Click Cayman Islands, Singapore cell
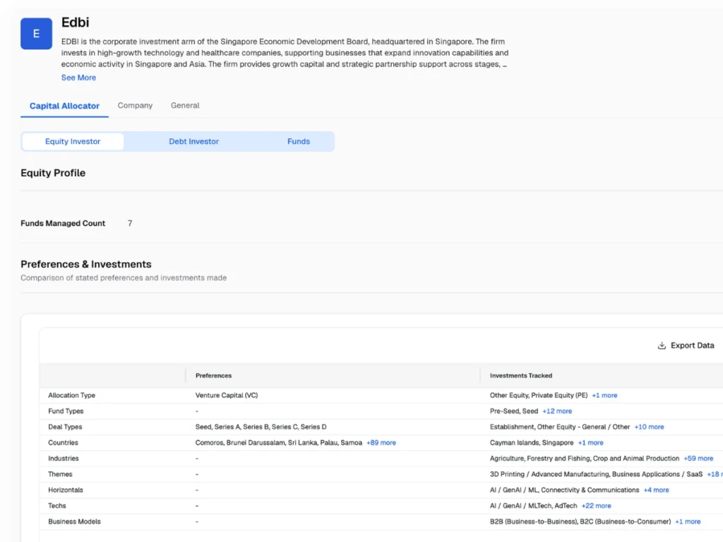Image resolution: width=723 pixels, height=542 pixels. [x=532, y=442]
